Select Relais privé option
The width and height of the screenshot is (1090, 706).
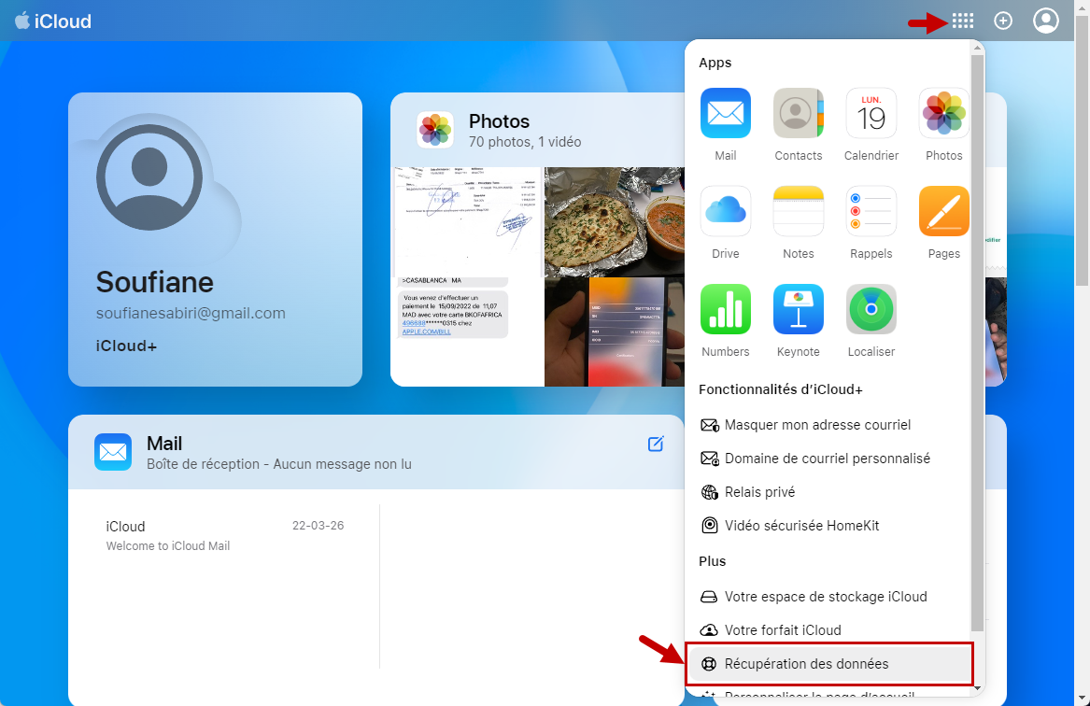tap(747, 492)
